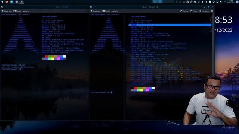Open the KDE Connect phone tray icon
The height and width of the screenshot is (134, 239).
pyautogui.click(x=199, y=2)
